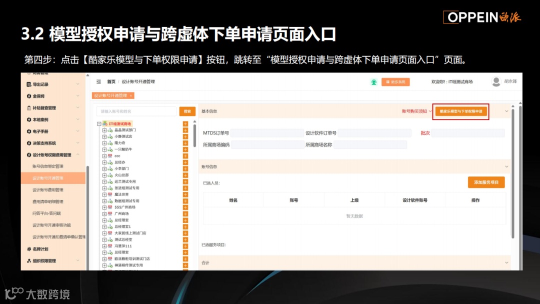Viewport: 540px width, 304px height.
Task: Go to 首页 via the breadcrumb
Action: [x=111, y=81]
